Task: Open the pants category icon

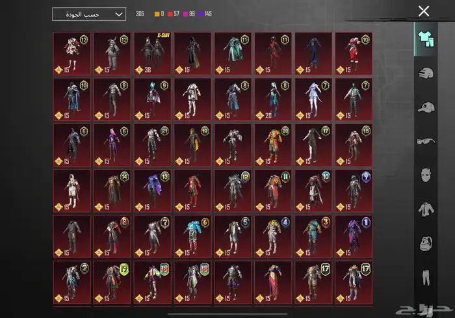Action: pyautogui.click(x=424, y=278)
